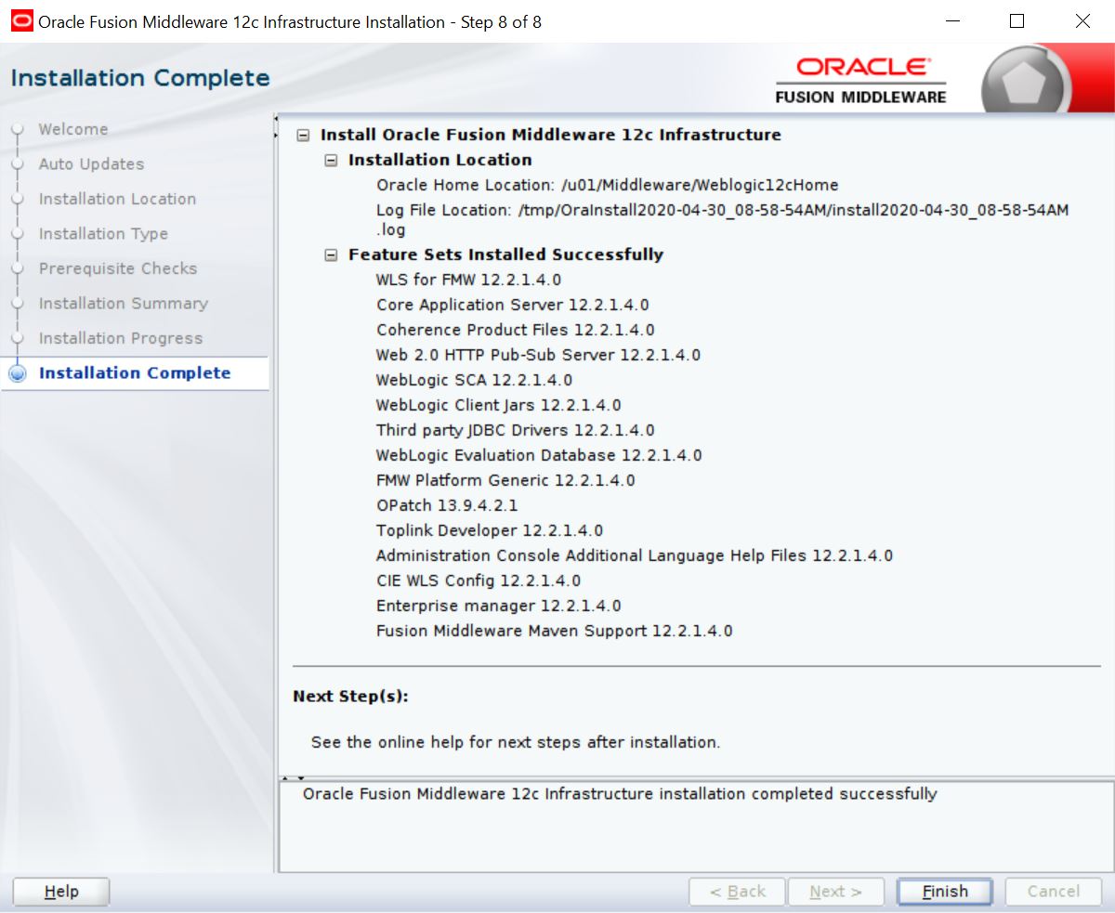The height and width of the screenshot is (913, 1115).
Task: Select WebLogic SCA 12.2.1.4.0 entry
Action: point(474,380)
